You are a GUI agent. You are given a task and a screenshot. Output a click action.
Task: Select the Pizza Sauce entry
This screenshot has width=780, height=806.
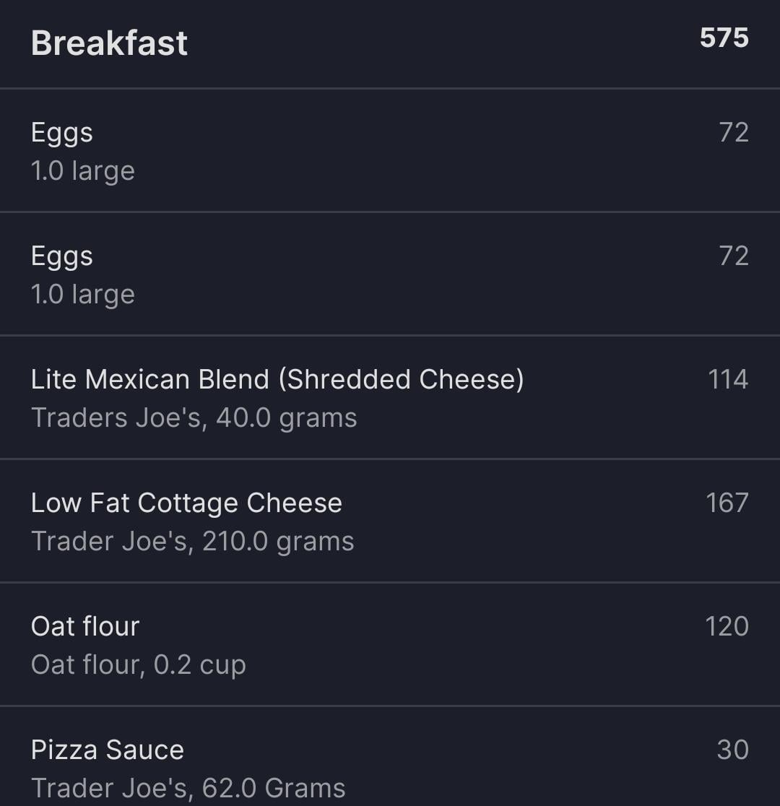coord(390,757)
